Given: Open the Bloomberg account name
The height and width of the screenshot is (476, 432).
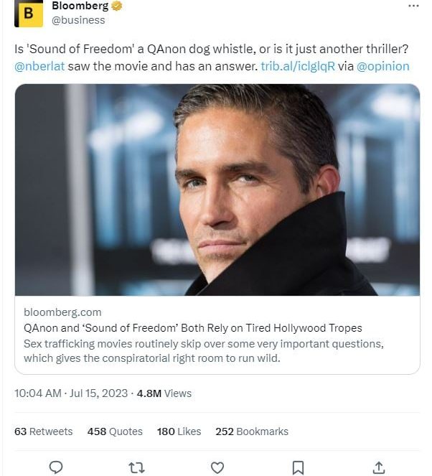Looking at the screenshot, I should [80, 6].
